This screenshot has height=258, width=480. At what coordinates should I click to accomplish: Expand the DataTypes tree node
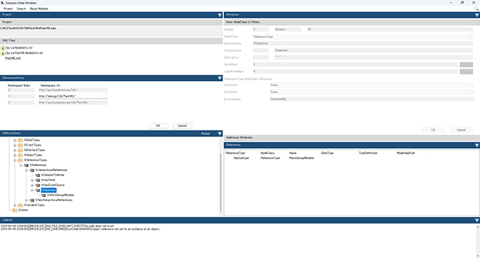point(15,140)
